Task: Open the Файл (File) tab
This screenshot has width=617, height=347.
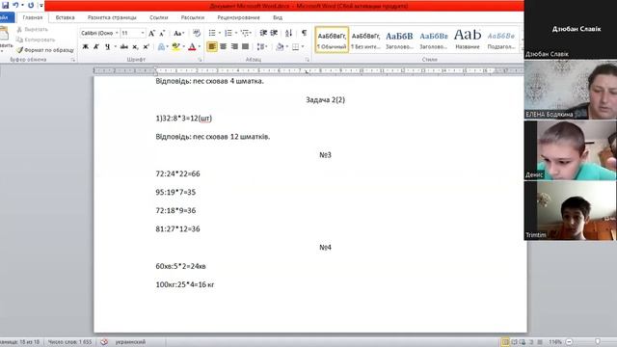Action: click(6, 17)
